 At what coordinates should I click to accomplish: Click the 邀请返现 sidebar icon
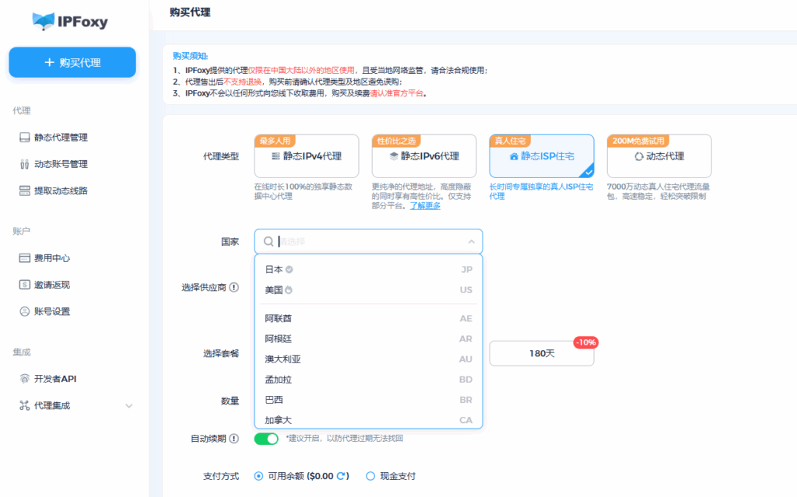point(25,285)
